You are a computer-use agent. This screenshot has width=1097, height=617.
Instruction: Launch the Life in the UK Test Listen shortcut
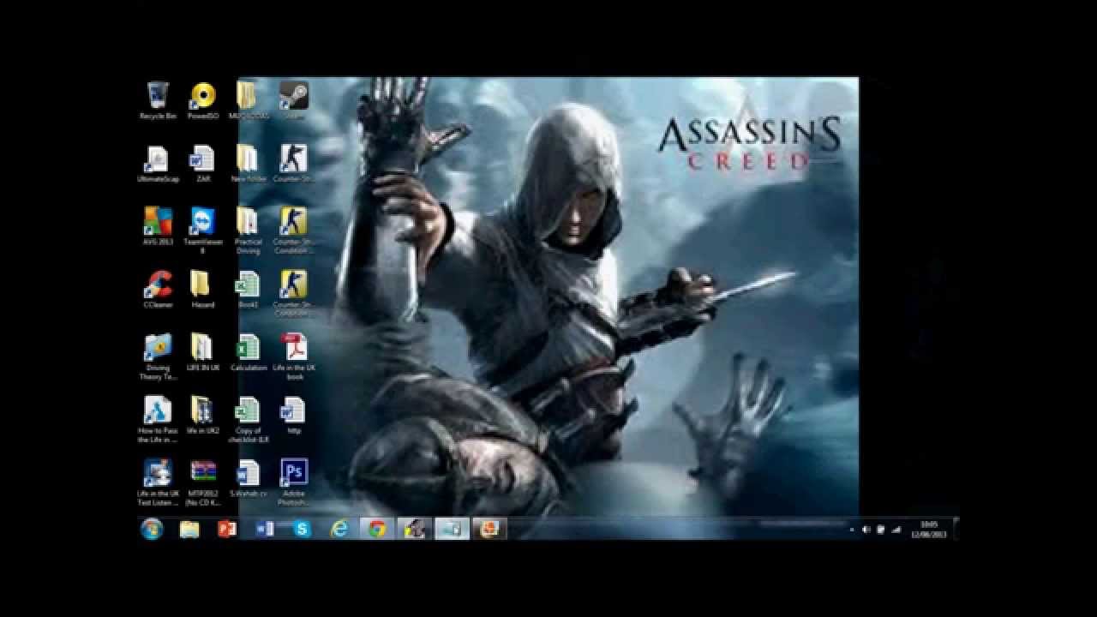(x=158, y=482)
